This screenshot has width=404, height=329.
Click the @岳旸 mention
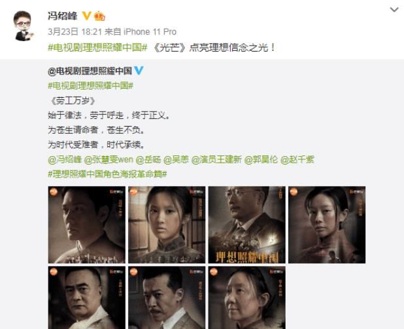(x=148, y=159)
